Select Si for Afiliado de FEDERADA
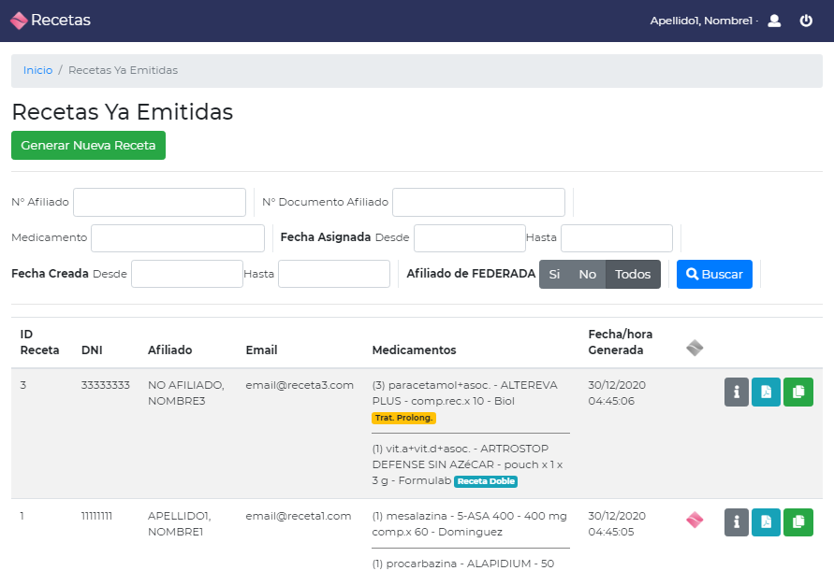 [554, 275]
